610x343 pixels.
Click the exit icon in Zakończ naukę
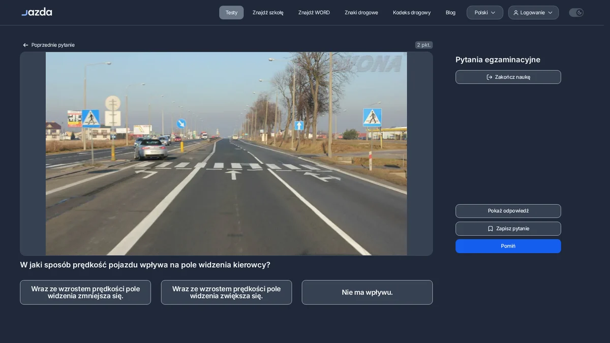[490, 77]
